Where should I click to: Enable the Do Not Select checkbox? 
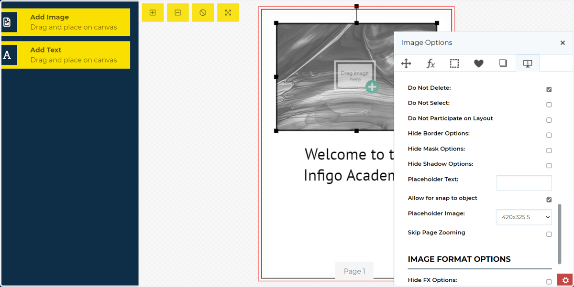(x=549, y=105)
